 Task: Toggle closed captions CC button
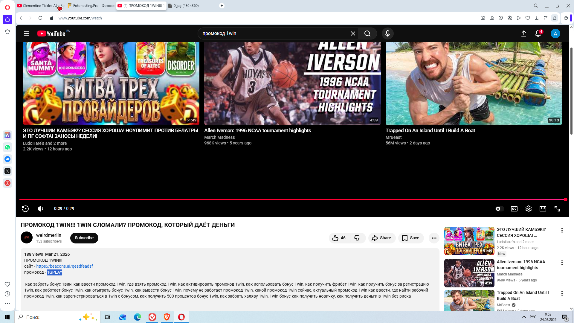[x=514, y=209]
